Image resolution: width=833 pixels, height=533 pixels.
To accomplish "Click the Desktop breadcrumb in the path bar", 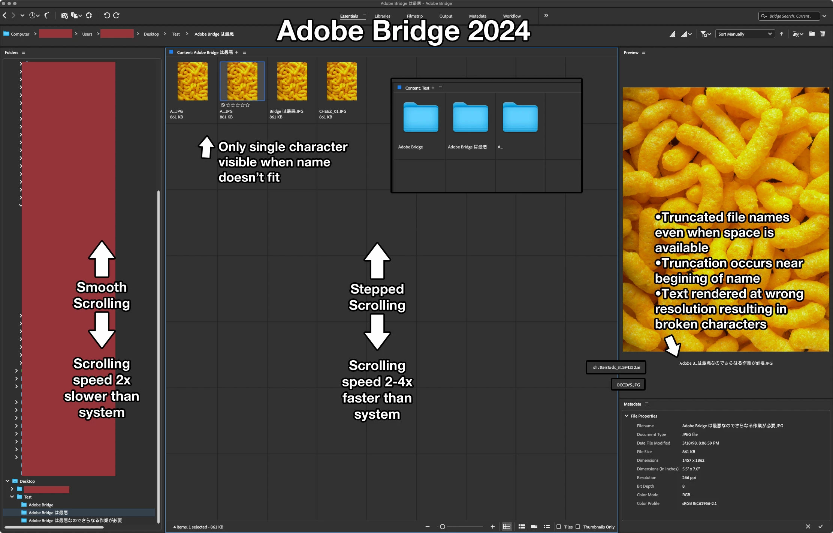I will [151, 34].
